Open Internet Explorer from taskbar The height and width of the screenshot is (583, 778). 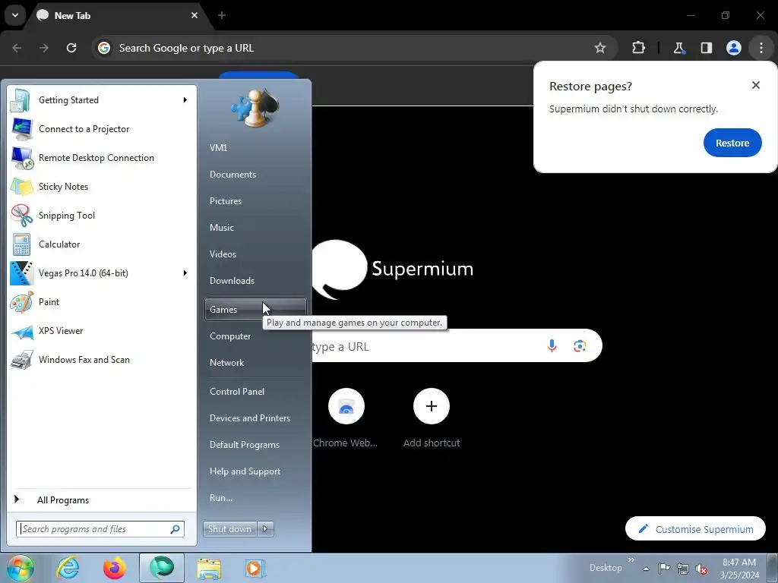click(x=68, y=568)
